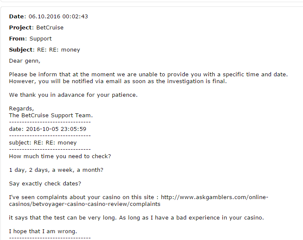
Task: Click the bold Date label
Action: pos(16,16)
